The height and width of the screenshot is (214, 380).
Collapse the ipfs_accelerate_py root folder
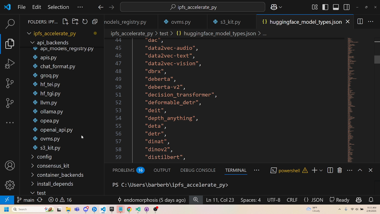coord(29,33)
